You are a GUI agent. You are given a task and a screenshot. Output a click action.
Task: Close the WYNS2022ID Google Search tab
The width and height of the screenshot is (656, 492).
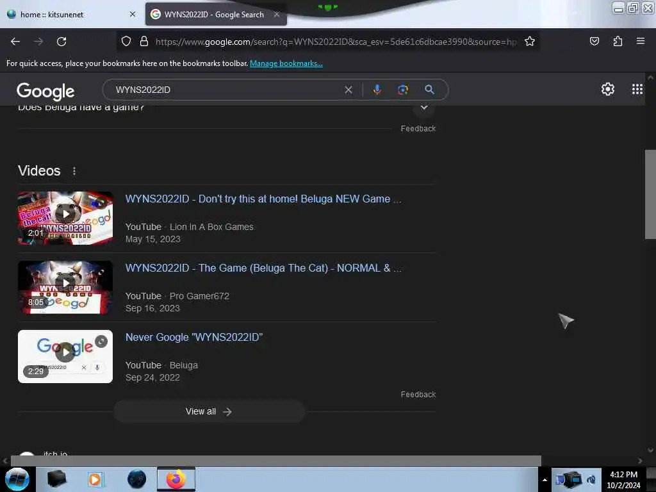tap(277, 14)
